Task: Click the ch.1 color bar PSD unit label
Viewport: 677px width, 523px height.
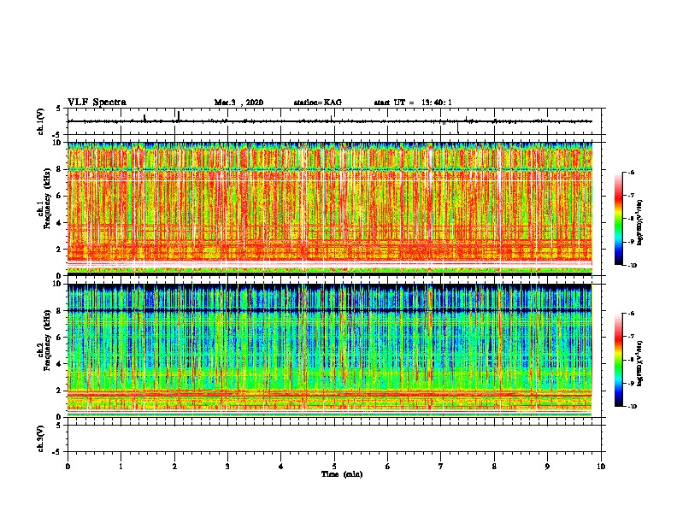Action: click(x=639, y=223)
